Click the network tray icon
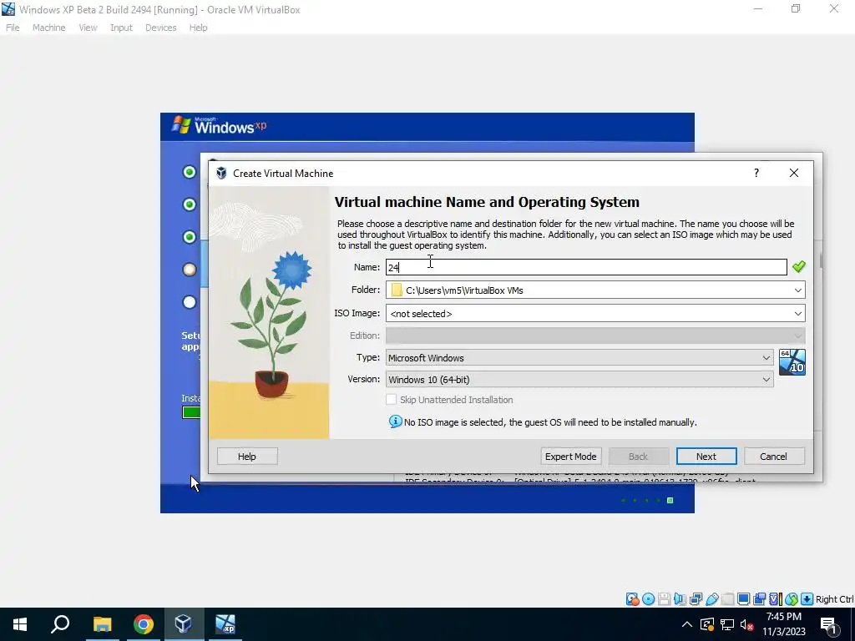Viewport: 855px width, 641px height. [727, 624]
